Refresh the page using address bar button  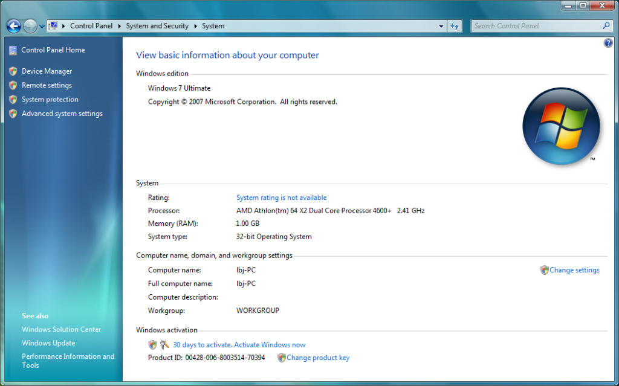point(455,27)
